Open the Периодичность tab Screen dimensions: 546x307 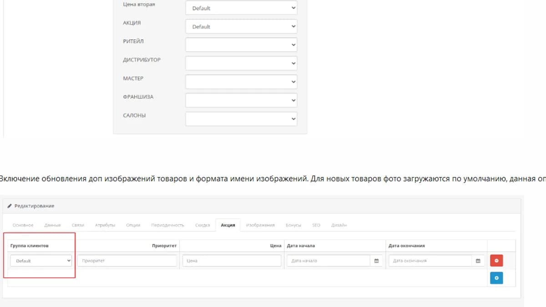pos(167,225)
